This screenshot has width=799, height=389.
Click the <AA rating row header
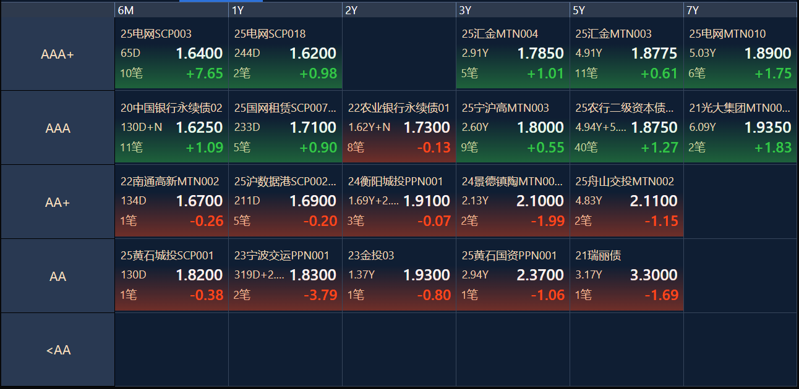58,350
